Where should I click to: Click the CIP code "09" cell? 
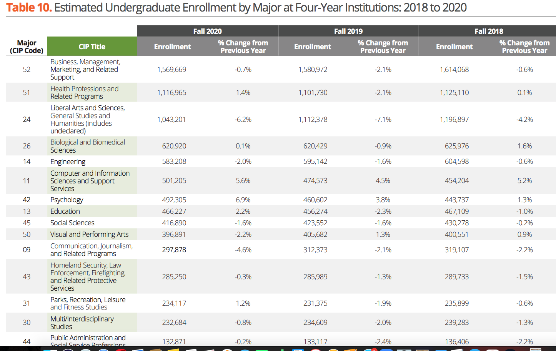click(x=27, y=250)
